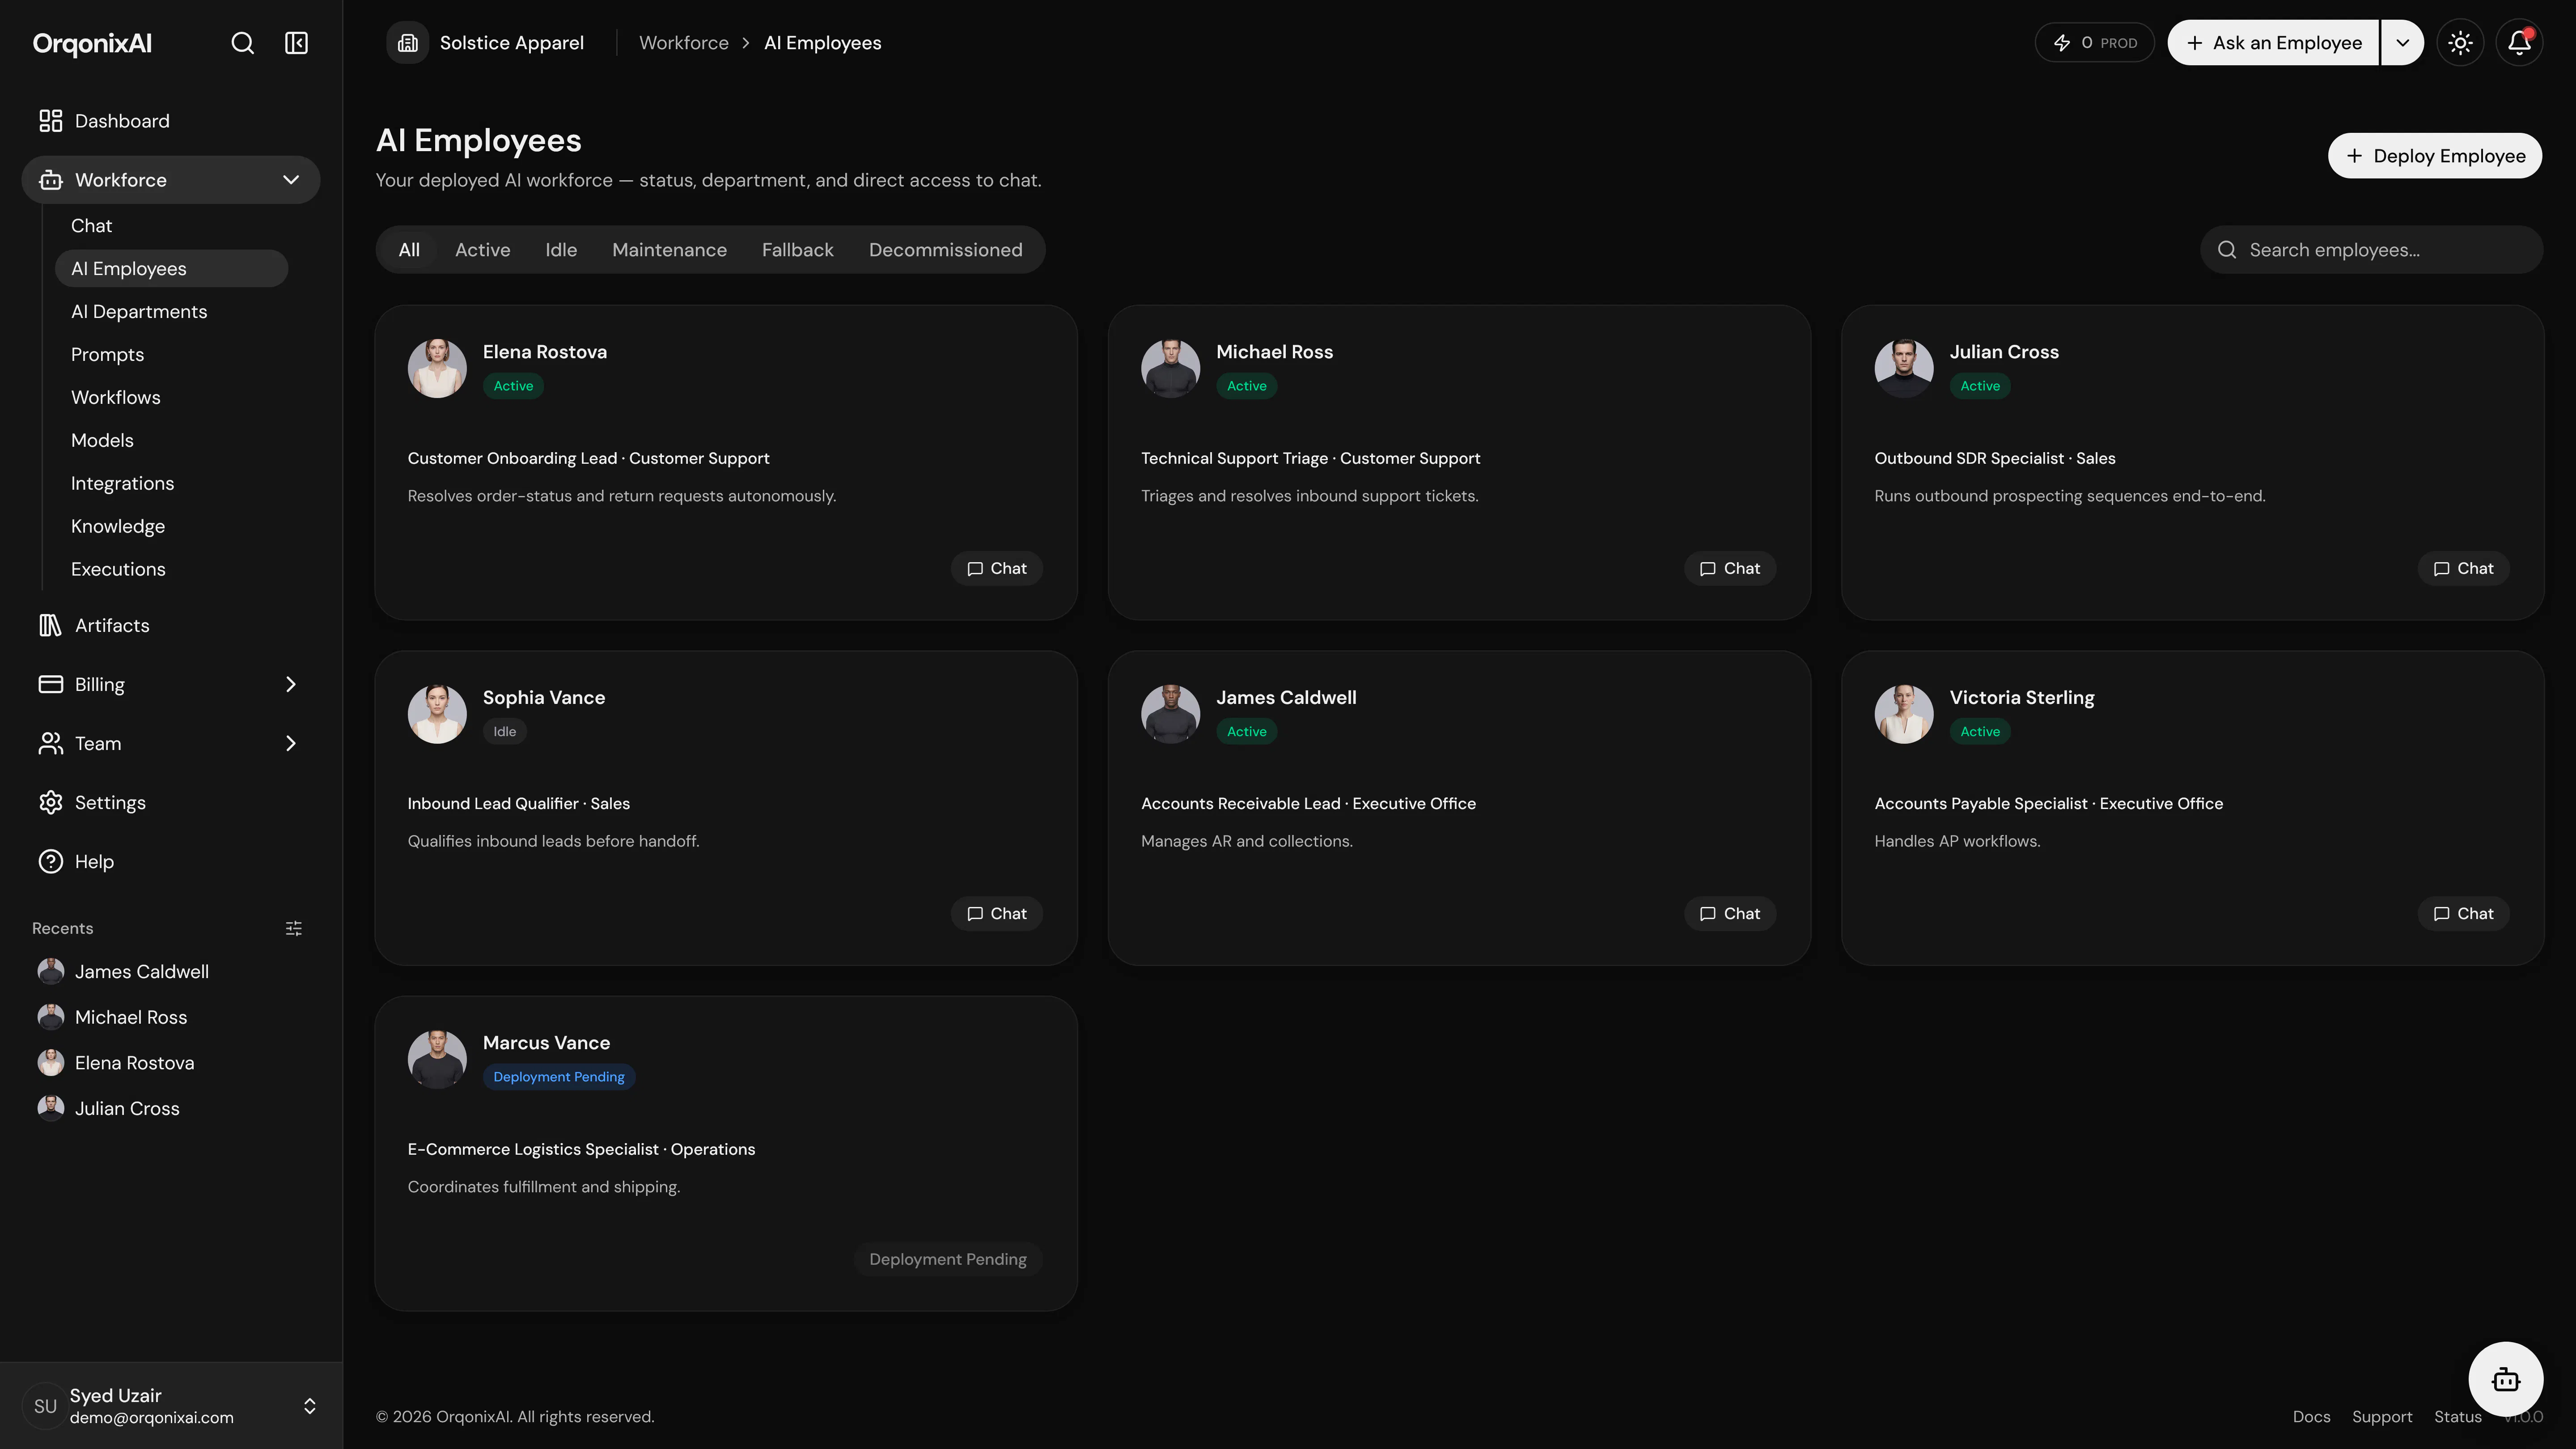This screenshot has height=1449, width=2576.
Task: Collapse the Workforce menu chevron
Action: [291, 180]
